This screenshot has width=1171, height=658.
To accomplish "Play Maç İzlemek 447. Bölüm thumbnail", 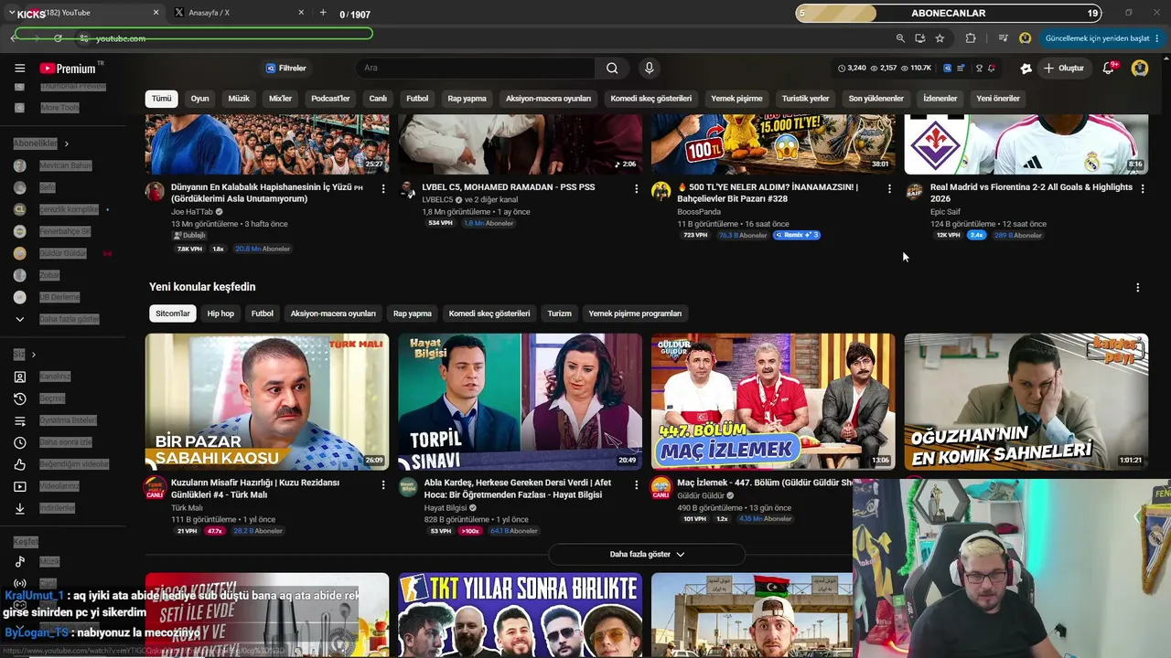I will (x=773, y=402).
